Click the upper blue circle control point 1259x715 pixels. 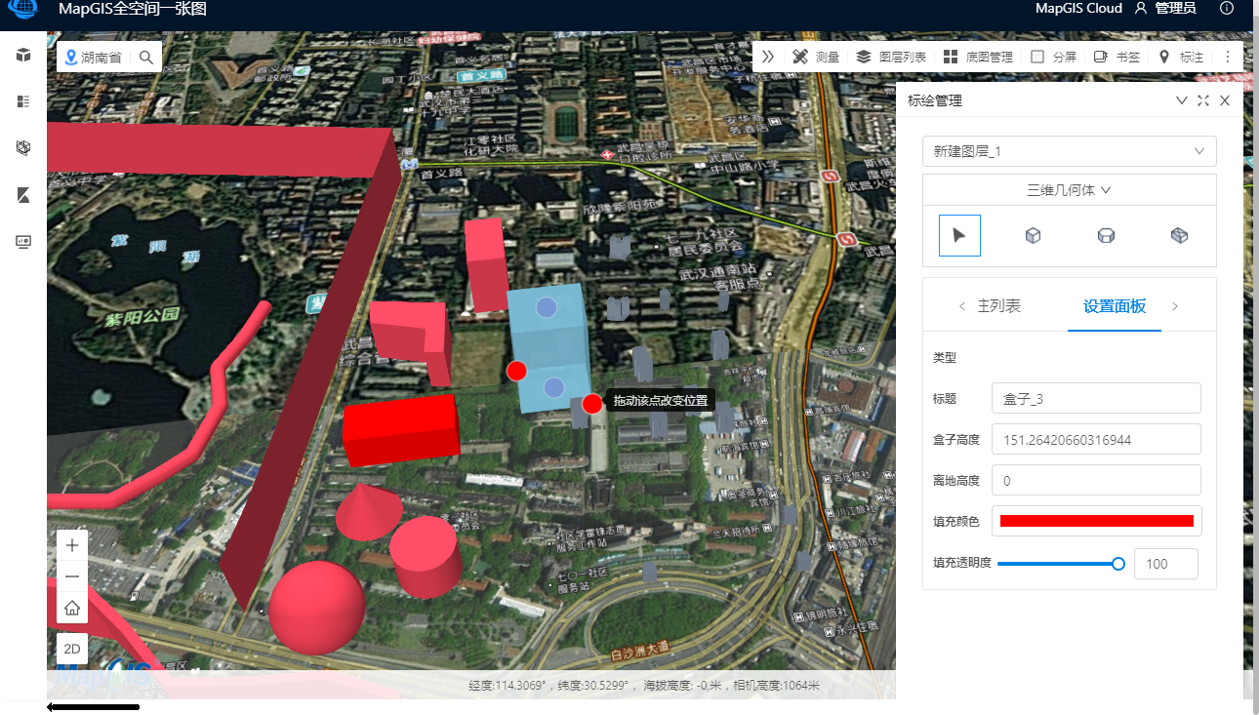pyautogui.click(x=547, y=307)
